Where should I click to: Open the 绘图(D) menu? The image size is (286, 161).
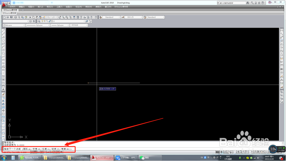click(x=69, y=7)
